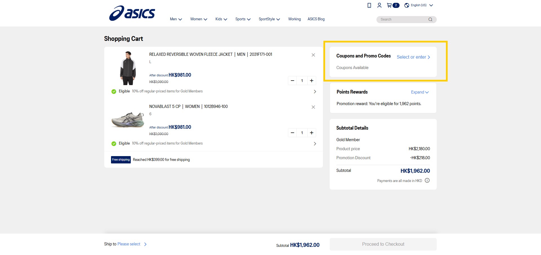Click green eligible checkmark under Novablast
Viewport: 541px width, 255px height.
(114, 144)
